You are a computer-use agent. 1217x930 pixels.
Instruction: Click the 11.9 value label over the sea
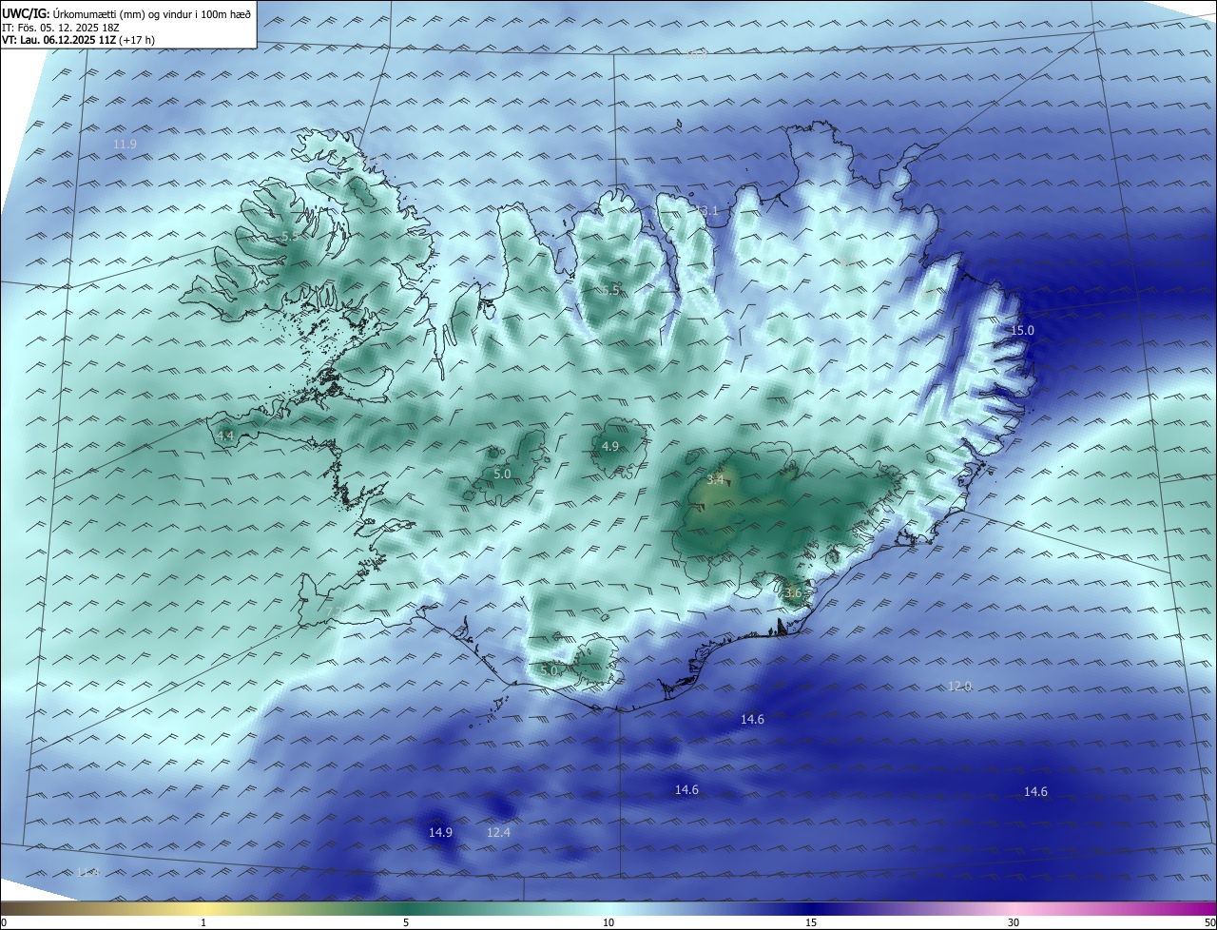coord(125,144)
